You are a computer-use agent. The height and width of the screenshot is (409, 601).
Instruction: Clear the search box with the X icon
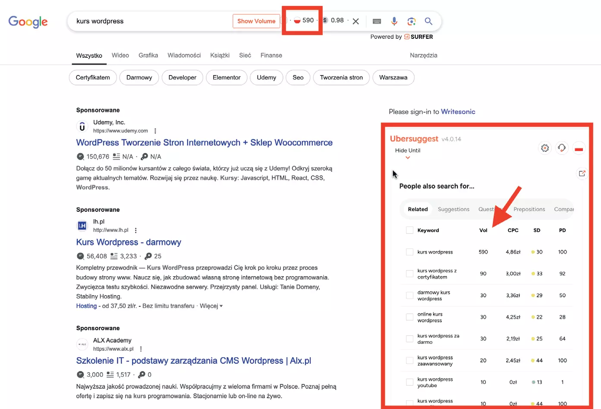[356, 22]
